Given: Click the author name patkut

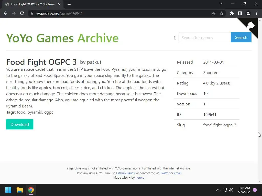Looking at the screenshot, I should click(x=94, y=62).
